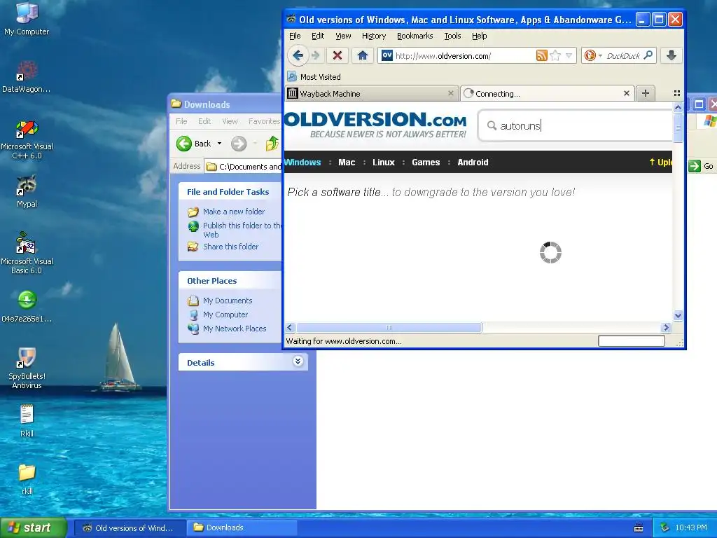Launch Microsoft Visual Basic 6.0 shortcut
This screenshot has width=717, height=538.
pyautogui.click(x=27, y=253)
